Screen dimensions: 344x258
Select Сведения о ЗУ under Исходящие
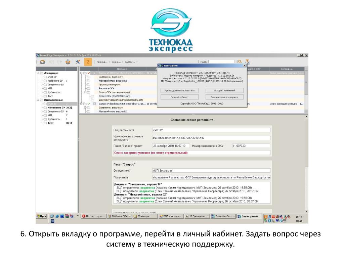click(56, 84)
